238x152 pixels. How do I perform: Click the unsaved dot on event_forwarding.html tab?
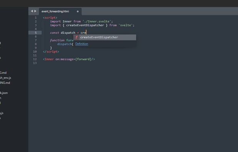pos(78,12)
